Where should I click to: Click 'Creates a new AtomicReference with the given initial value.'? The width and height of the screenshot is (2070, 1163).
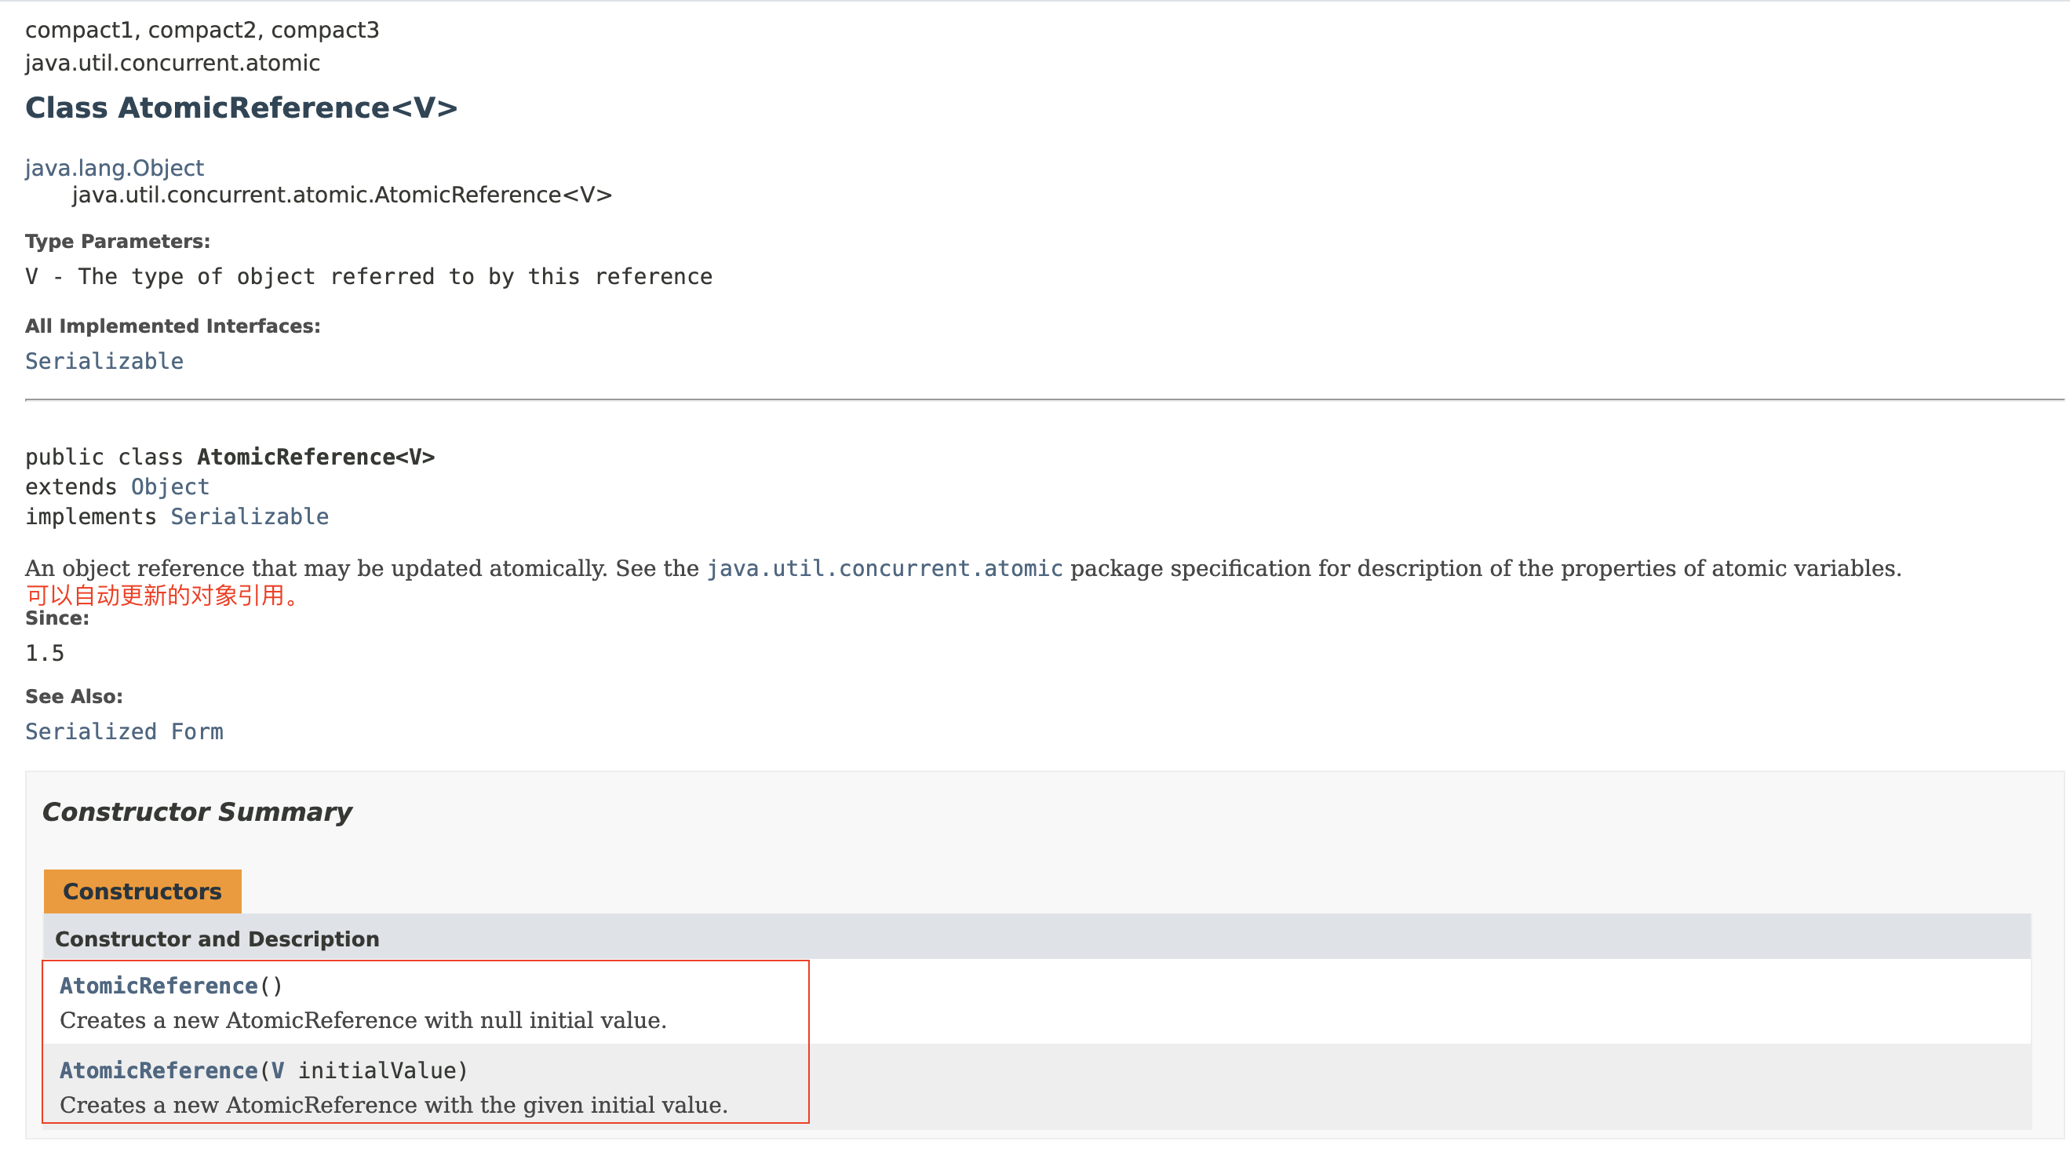coord(394,1104)
